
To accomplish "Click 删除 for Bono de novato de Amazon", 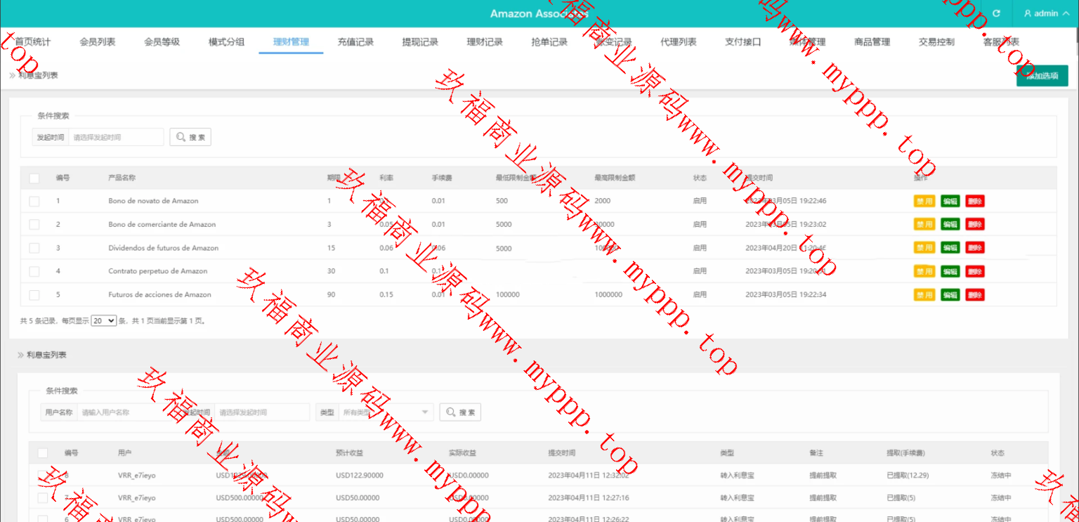I will 975,201.
